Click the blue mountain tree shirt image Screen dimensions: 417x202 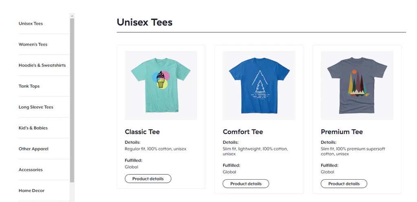pyautogui.click(x=259, y=85)
